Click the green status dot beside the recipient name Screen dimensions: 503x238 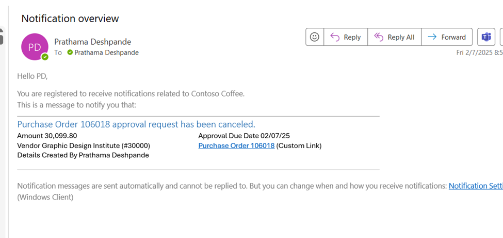[70, 52]
